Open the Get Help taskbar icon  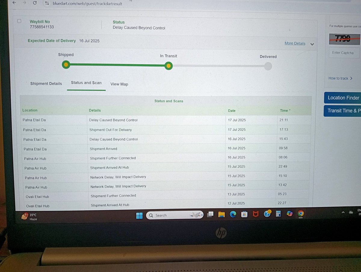[x=267, y=214]
